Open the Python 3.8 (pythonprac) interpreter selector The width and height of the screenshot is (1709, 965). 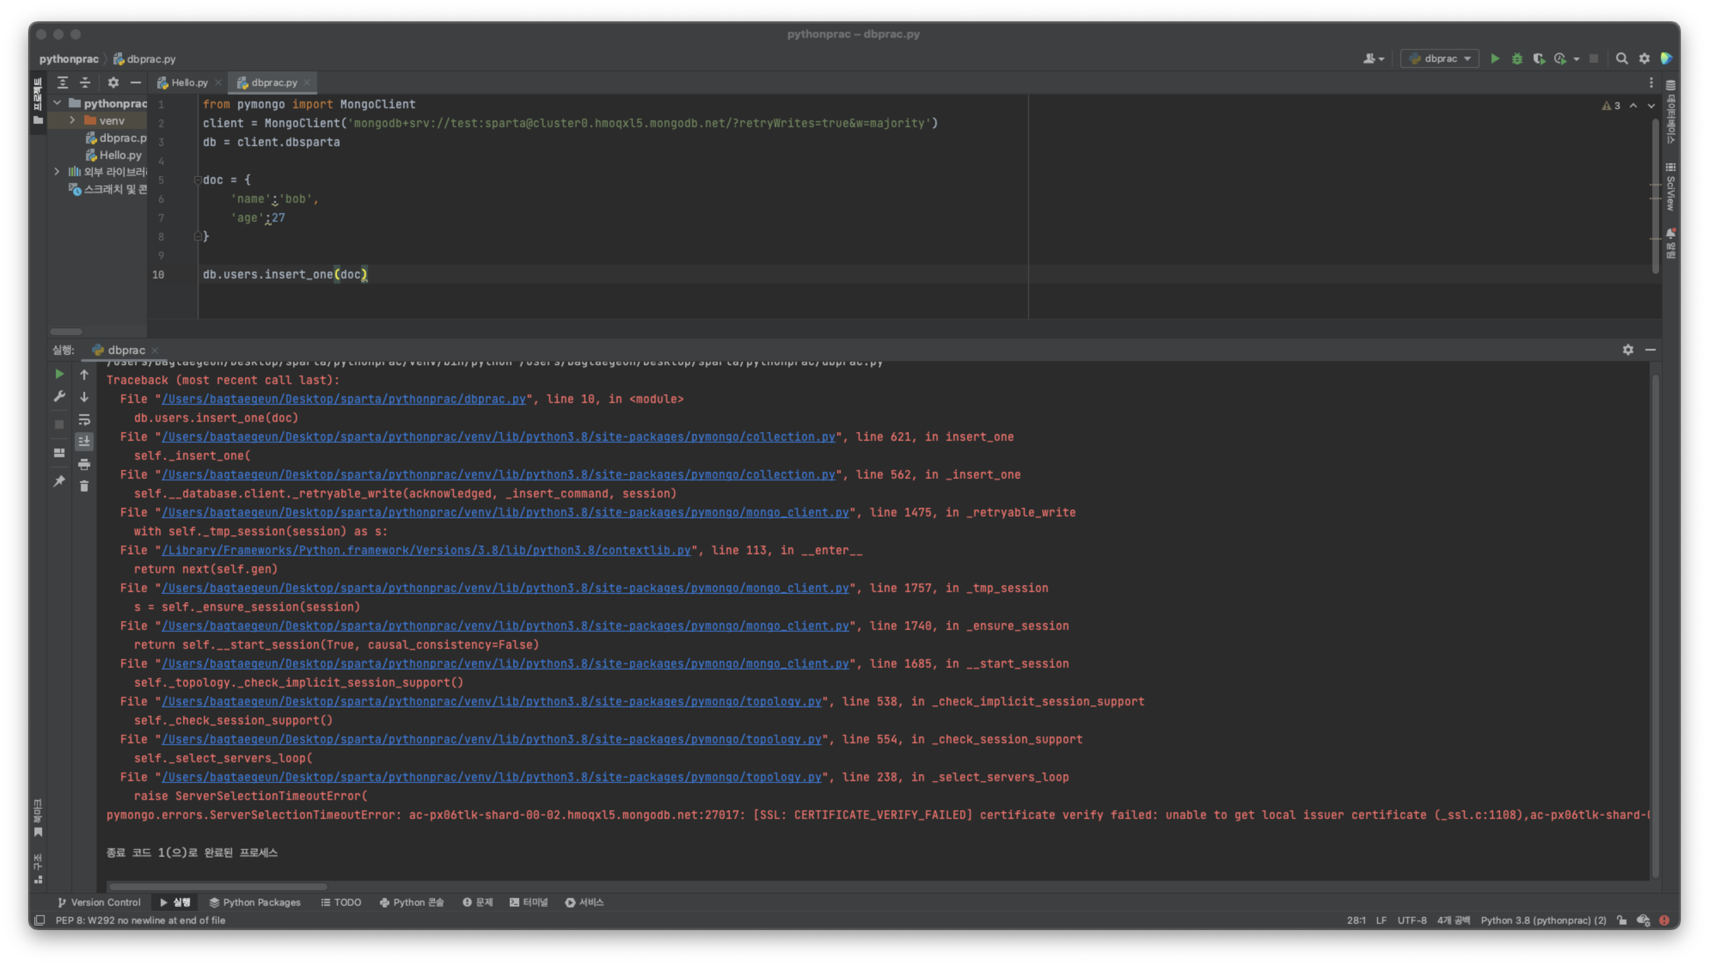[x=1543, y=920]
